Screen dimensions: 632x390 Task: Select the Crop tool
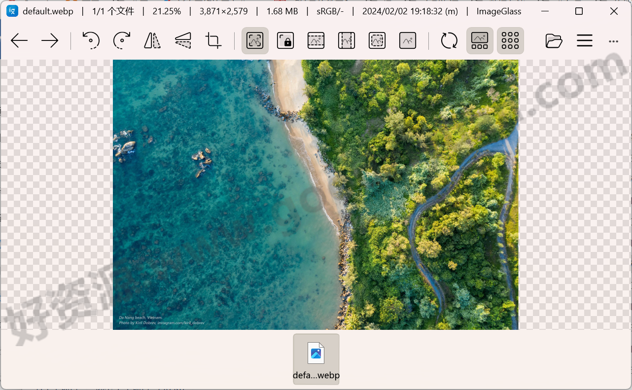(213, 40)
